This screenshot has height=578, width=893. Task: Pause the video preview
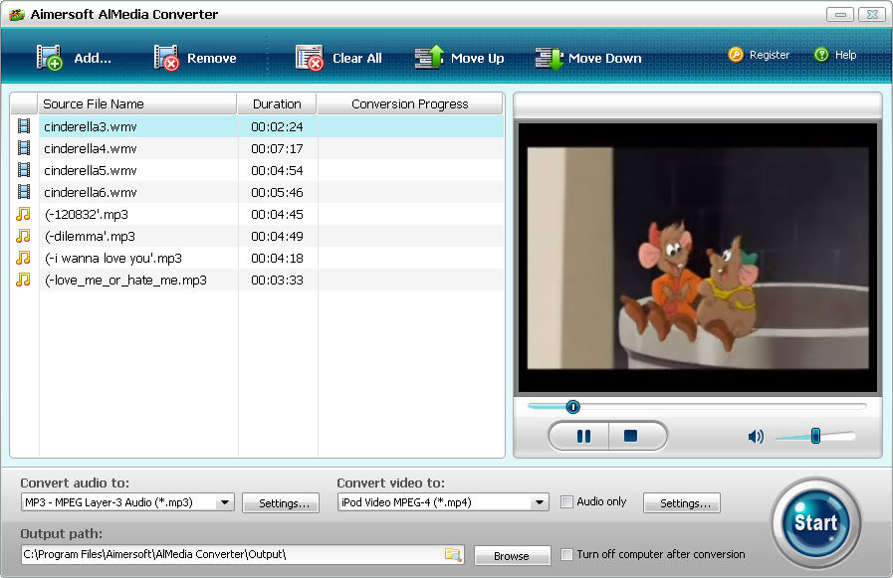pos(583,437)
